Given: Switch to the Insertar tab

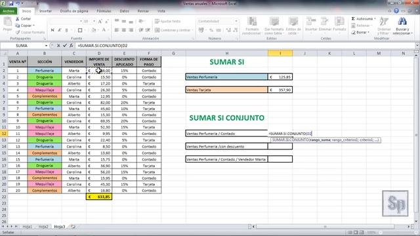Looking at the screenshot, I should click(x=45, y=11).
